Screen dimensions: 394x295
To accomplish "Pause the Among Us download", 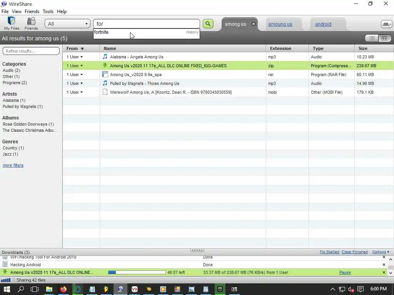I will tap(345, 272).
